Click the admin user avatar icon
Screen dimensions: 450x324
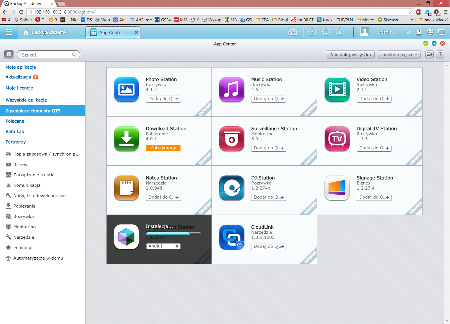pyautogui.click(x=365, y=32)
